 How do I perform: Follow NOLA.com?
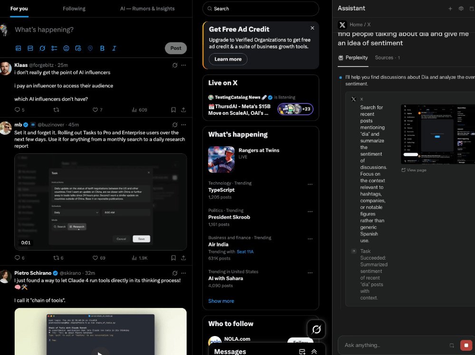click(x=301, y=340)
